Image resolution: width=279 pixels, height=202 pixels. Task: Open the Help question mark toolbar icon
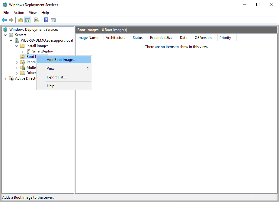(46, 20)
